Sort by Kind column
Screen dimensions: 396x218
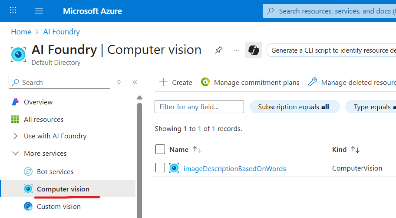coord(346,149)
